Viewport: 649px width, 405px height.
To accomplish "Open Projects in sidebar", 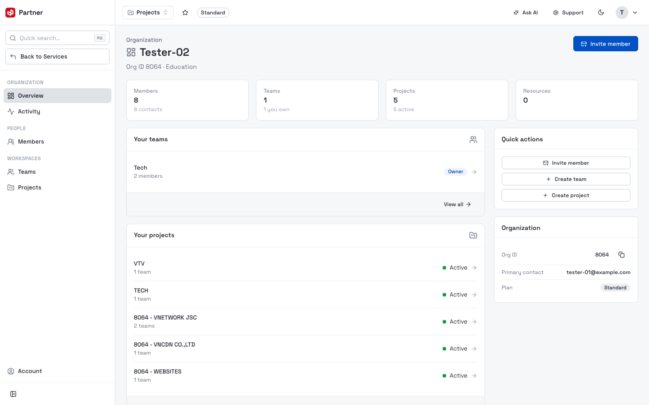I will 57,188.
